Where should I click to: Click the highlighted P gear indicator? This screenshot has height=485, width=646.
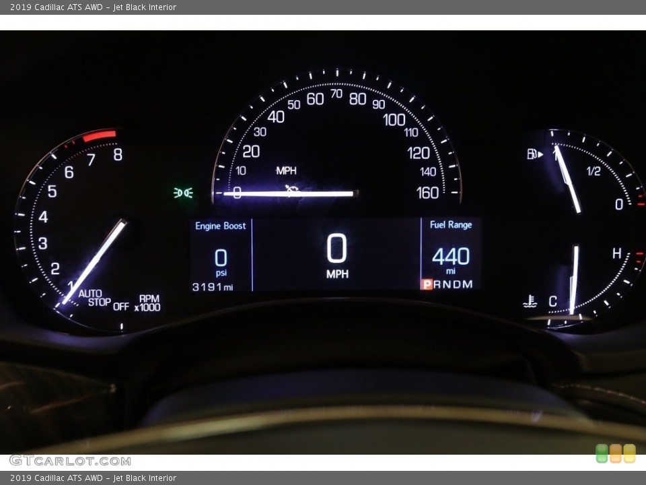(x=427, y=284)
